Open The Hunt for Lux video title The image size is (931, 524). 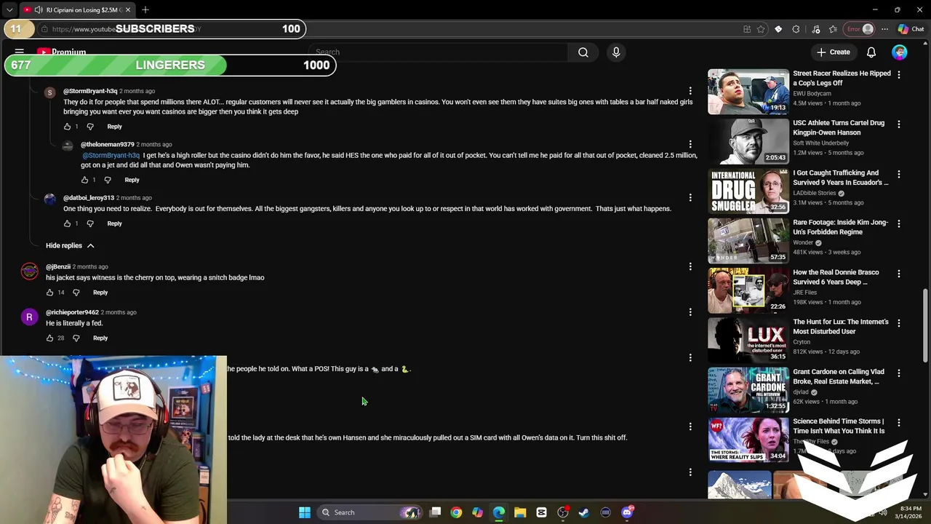(841, 326)
